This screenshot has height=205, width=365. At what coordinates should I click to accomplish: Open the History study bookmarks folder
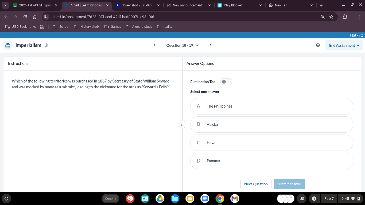(x=87, y=27)
